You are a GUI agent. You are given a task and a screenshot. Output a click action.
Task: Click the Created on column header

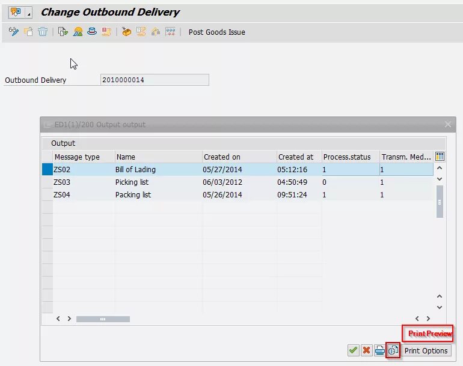click(x=239, y=157)
